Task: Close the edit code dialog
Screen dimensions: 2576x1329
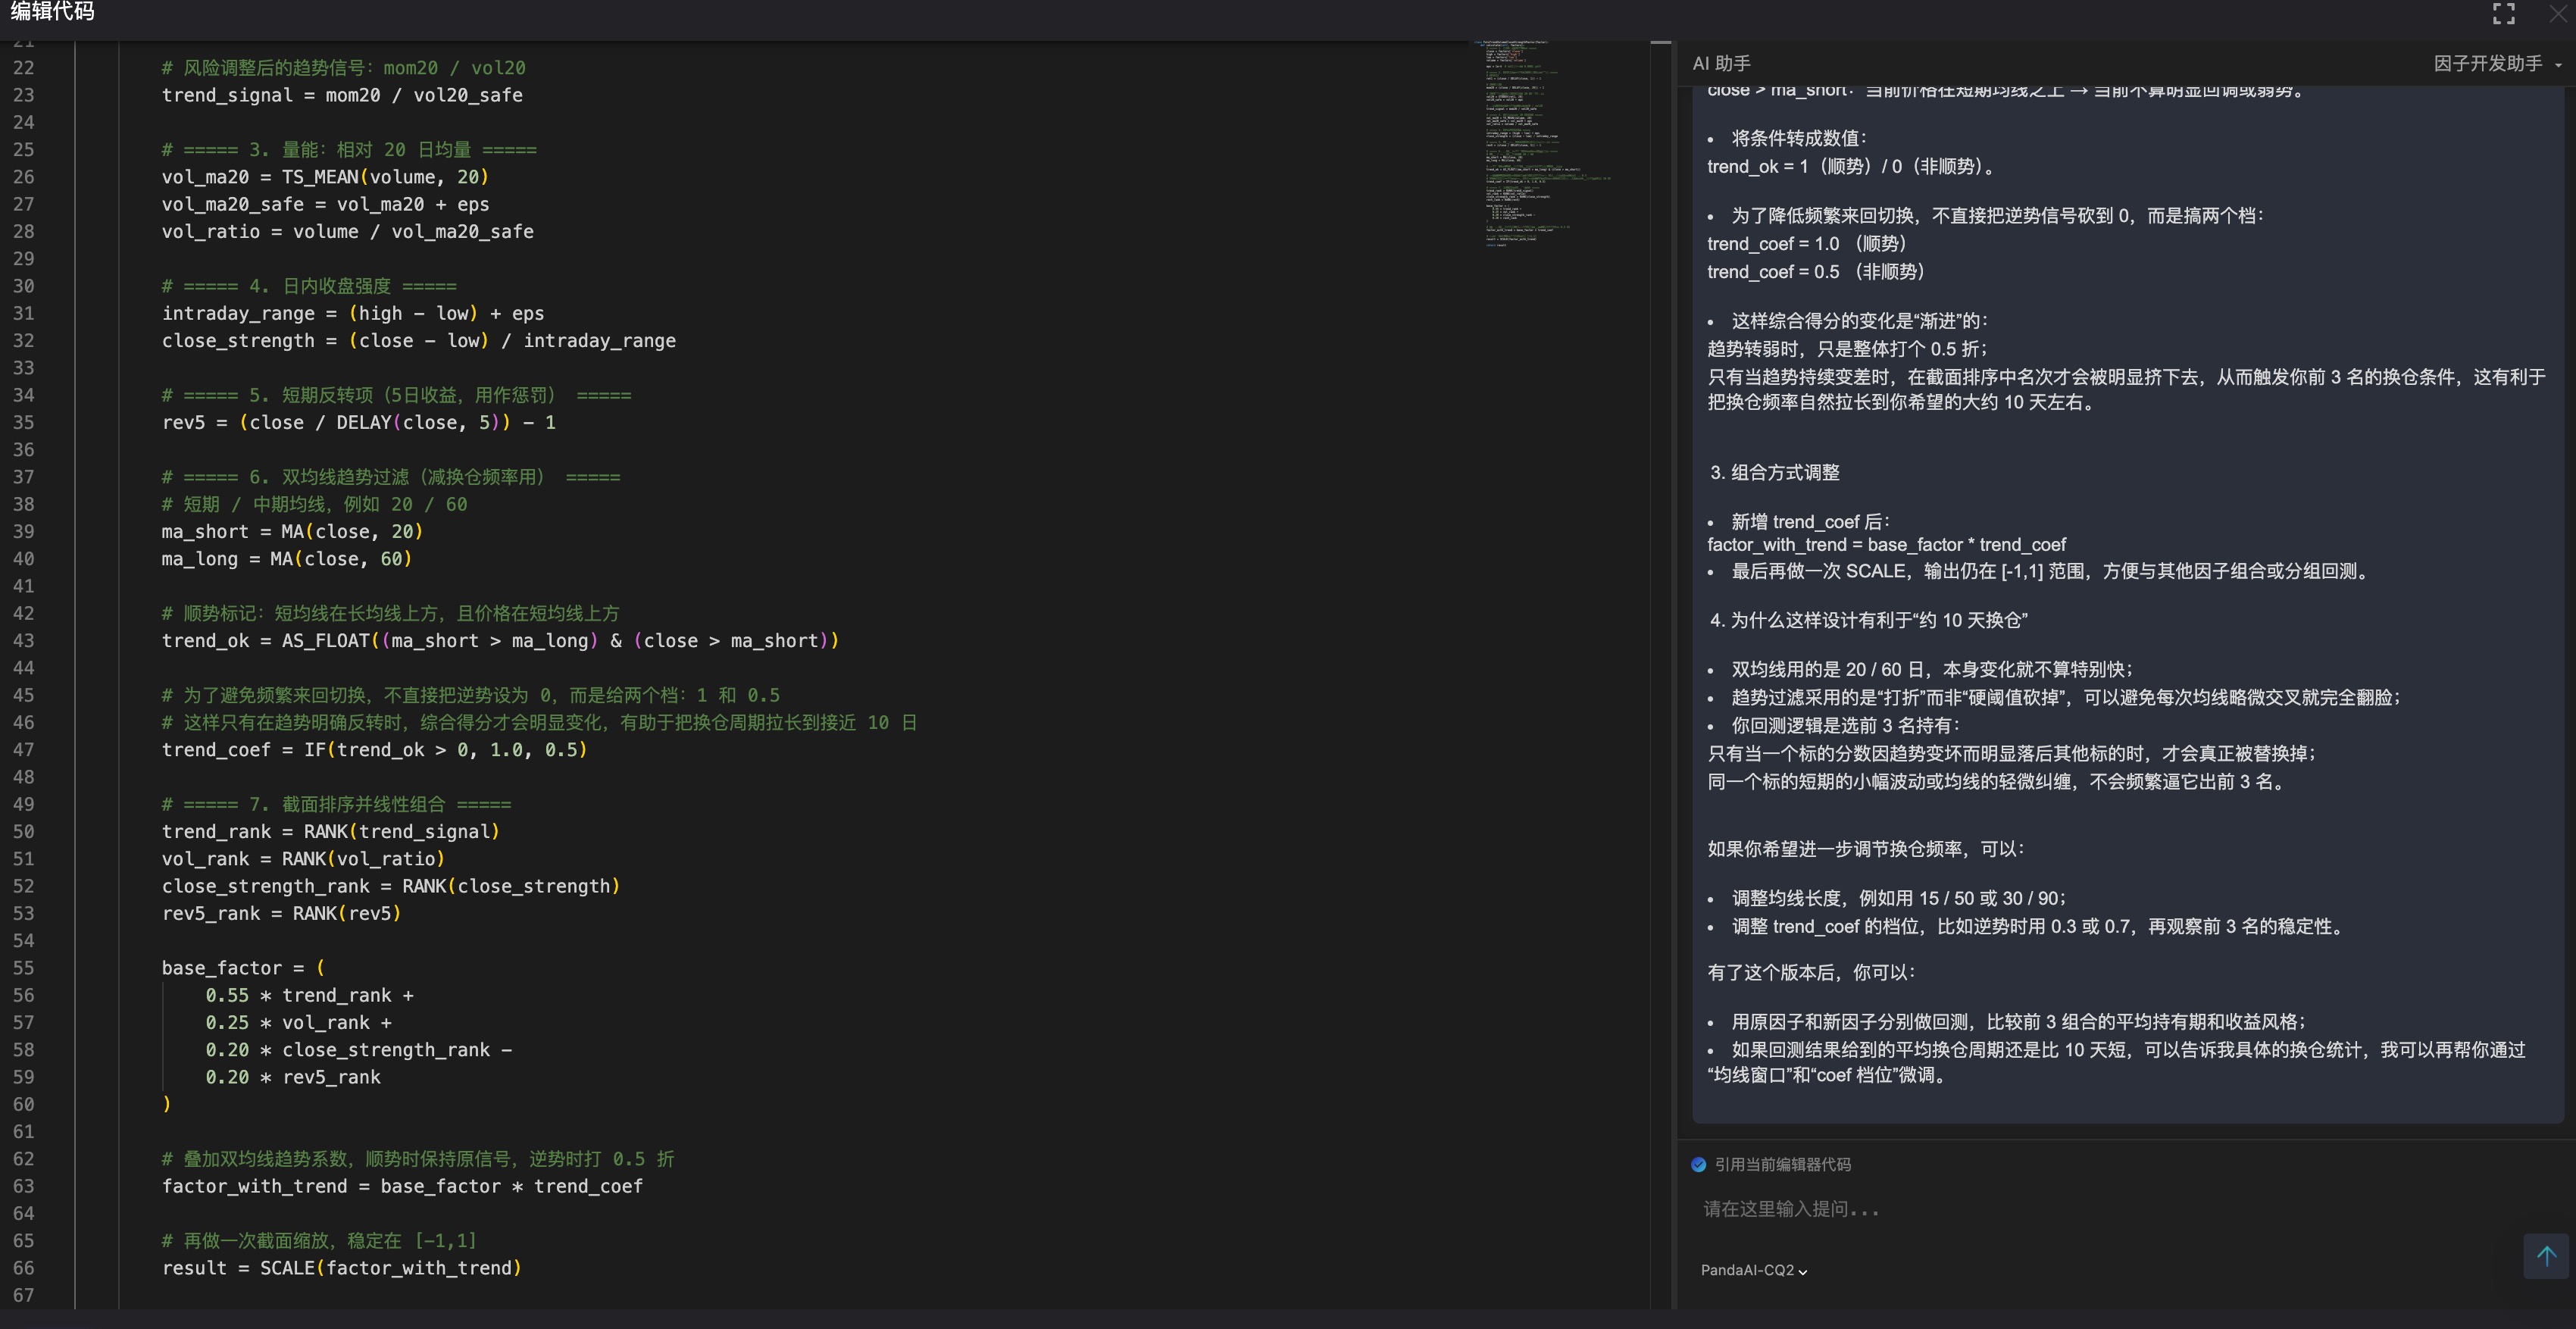Action: pyautogui.click(x=2557, y=13)
